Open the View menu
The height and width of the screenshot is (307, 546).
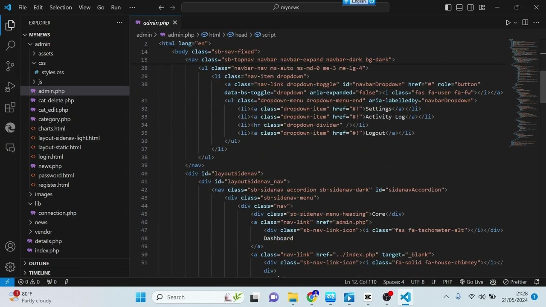click(x=84, y=7)
